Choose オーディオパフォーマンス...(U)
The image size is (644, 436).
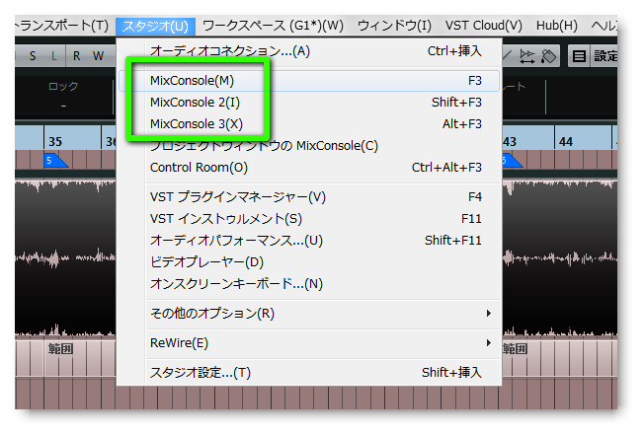point(309,241)
